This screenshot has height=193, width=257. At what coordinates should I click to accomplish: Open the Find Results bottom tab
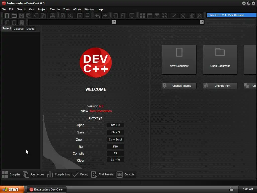point(102,174)
